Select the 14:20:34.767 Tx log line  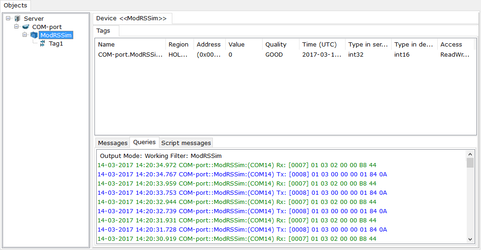[x=242, y=174]
